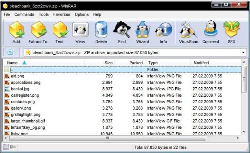The width and height of the screenshot is (250, 153).
Task: Click the drive icon in the status bar
Action: pyautogui.click(x=6, y=147)
